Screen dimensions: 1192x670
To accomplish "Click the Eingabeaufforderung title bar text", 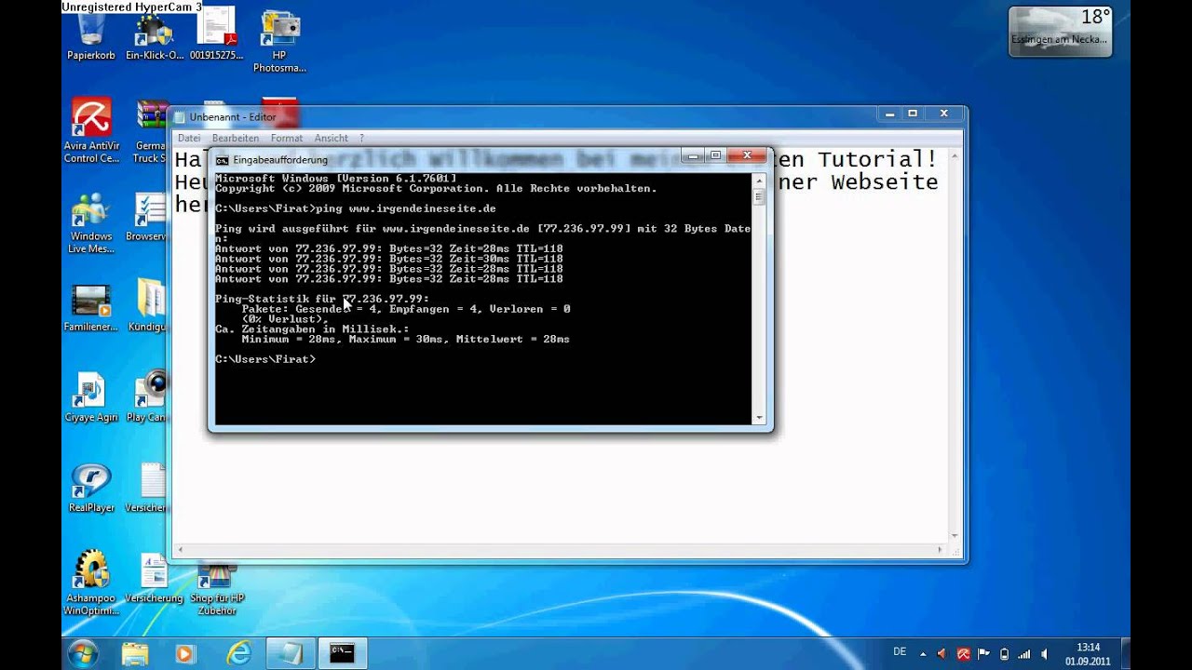I will tap(280, 160).
